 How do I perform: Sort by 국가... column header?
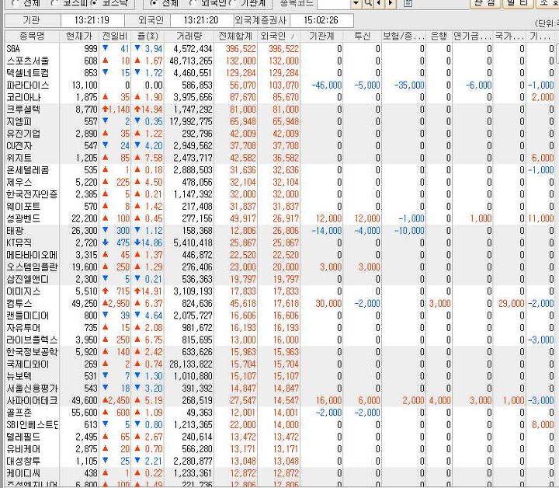click(x=509, y=36)
